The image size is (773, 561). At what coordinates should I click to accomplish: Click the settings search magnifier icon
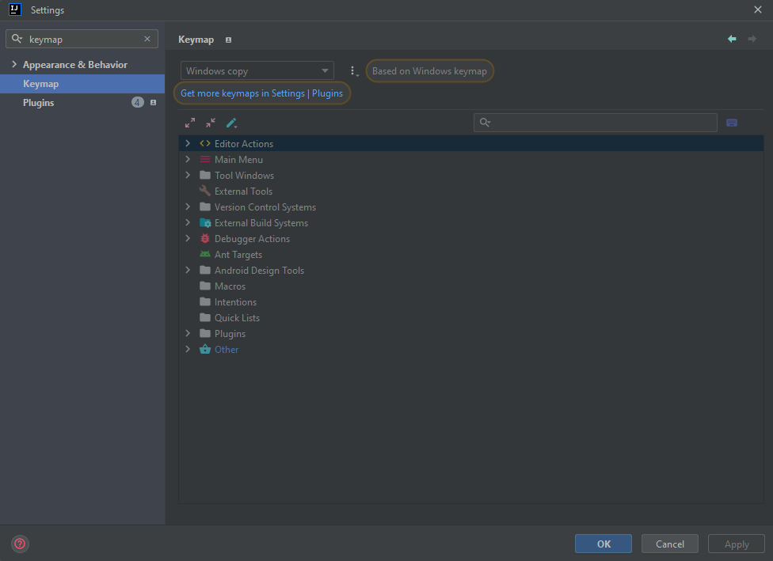pos(17,39)
